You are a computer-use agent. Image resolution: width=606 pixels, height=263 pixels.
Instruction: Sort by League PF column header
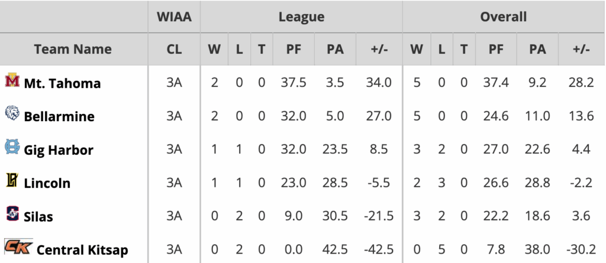pyautogui.click(x=294, y=49)
